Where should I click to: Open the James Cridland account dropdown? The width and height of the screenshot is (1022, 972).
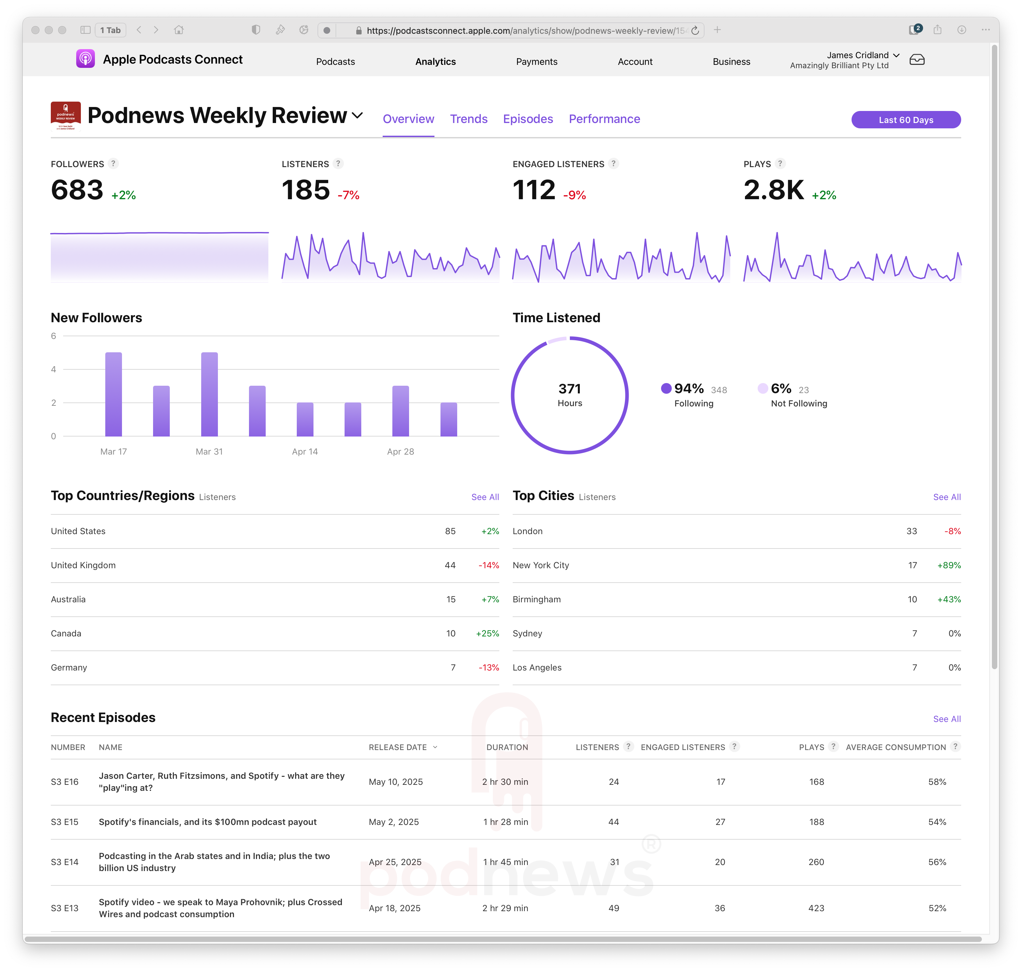896,55
